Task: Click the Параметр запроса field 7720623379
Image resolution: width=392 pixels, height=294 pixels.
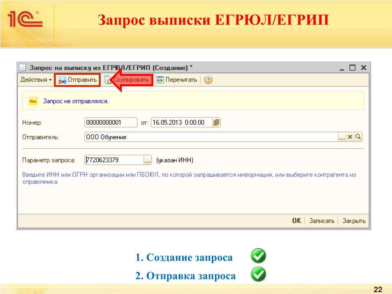Action: tap(114, 160)
